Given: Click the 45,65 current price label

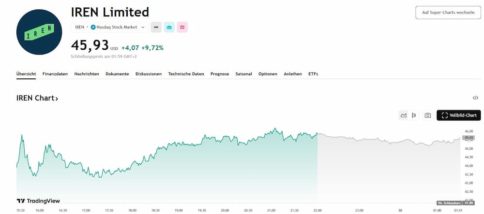Looking at the screenshot, I should pos(469,138).
